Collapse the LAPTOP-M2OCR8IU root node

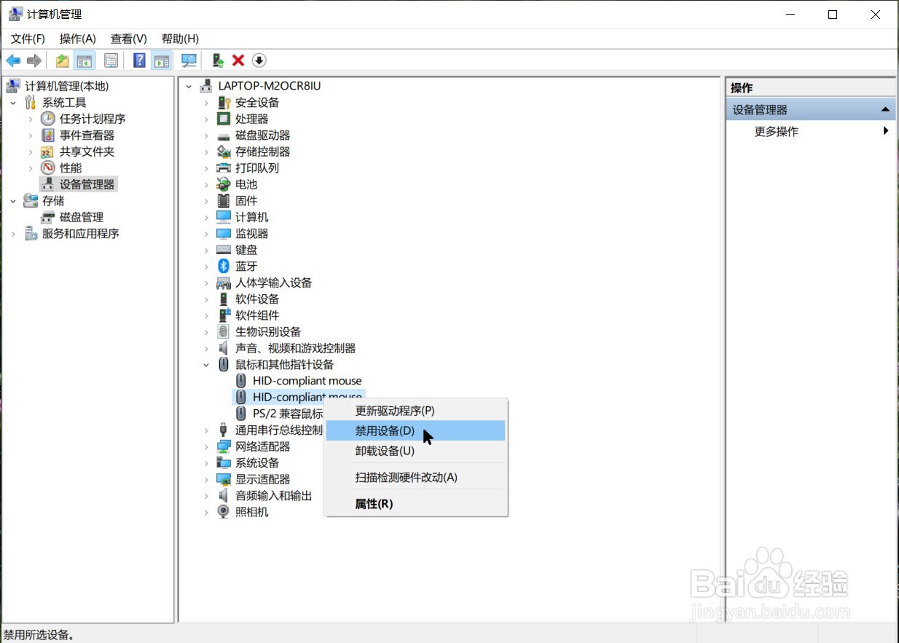click(x=189, y=86)
